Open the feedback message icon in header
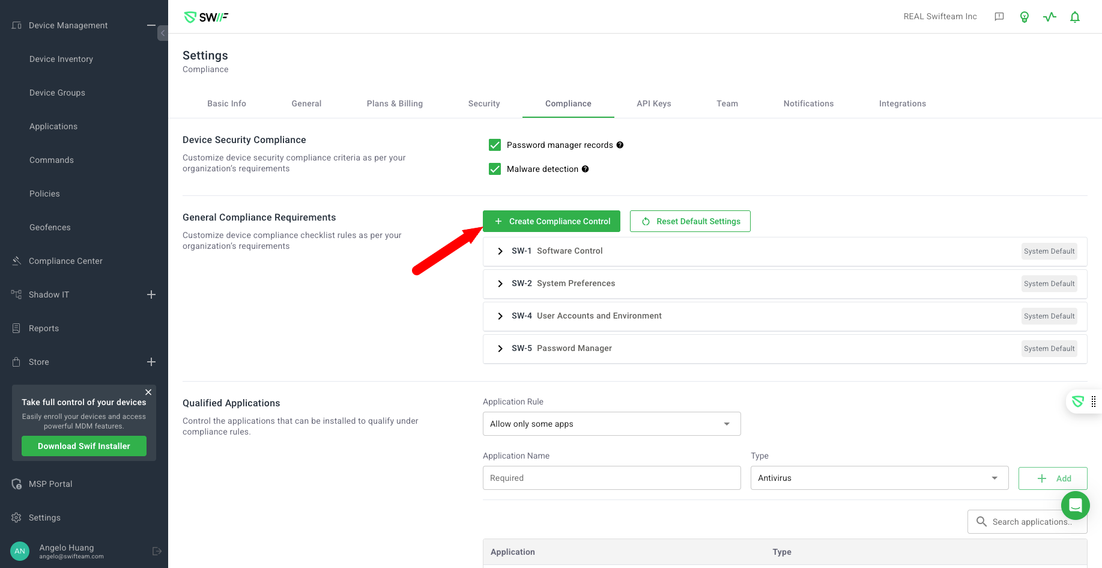 (x=999, y=17)
